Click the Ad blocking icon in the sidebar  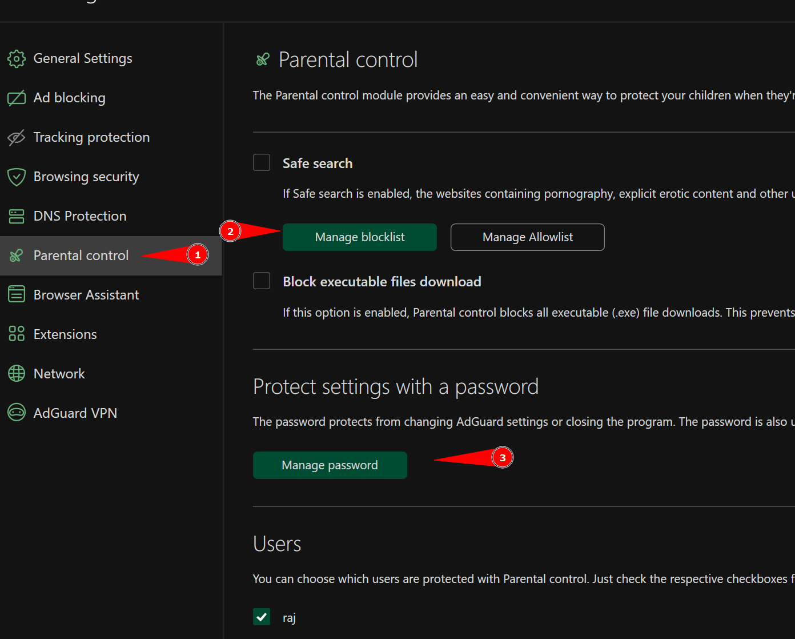(x=16, y=98)
